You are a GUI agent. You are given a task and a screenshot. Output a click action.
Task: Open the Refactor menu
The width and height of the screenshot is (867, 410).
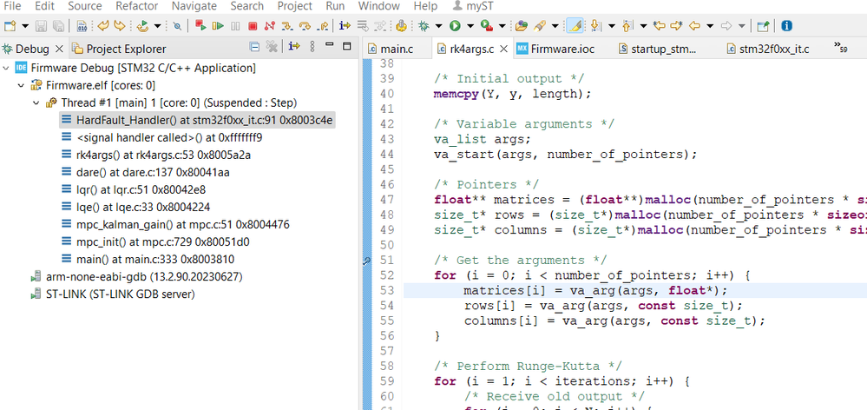coord(136,6)
